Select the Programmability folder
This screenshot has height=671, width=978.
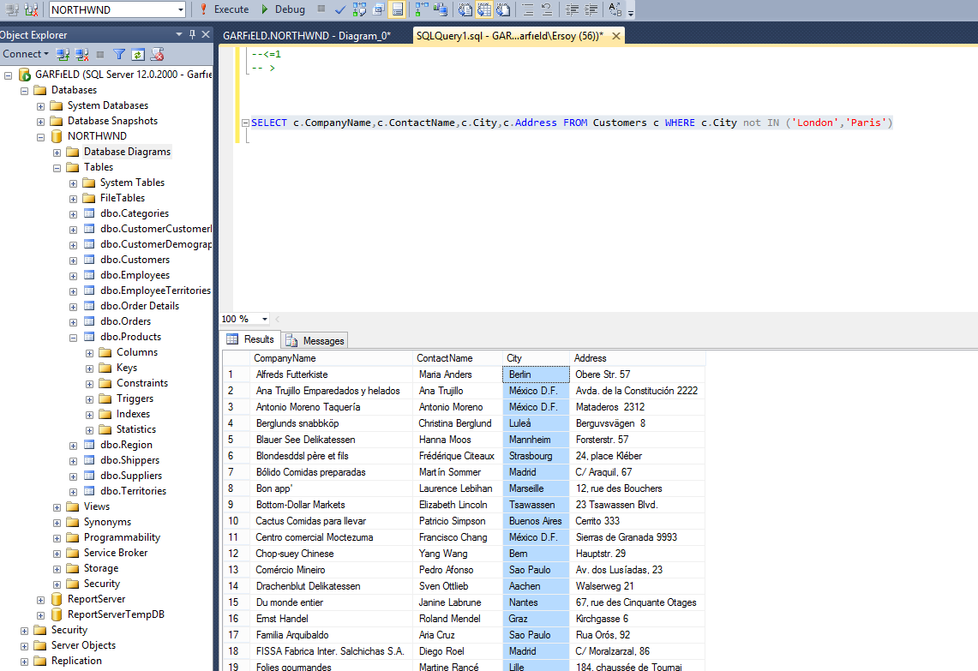point(122,537)
